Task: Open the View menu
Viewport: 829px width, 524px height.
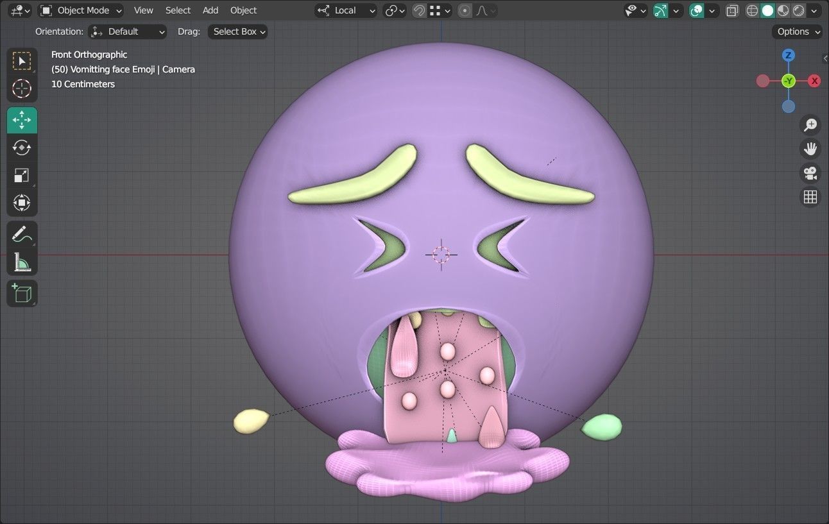Action: (x=143, y=10)
